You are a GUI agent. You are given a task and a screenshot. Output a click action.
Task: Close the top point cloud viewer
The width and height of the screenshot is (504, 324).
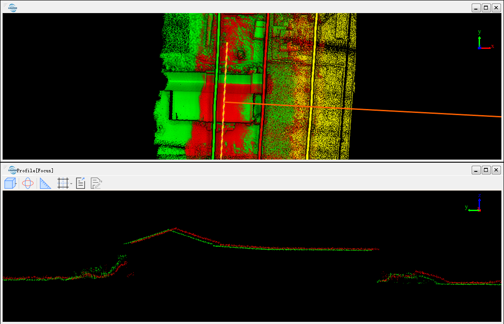pyautogui.click(x=496, y=8)
